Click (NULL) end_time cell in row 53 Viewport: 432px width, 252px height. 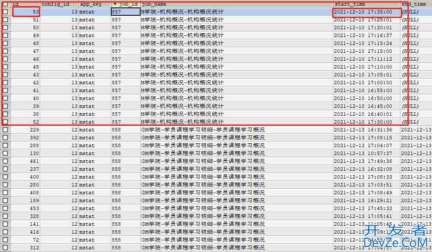click(x=416, y=12)
